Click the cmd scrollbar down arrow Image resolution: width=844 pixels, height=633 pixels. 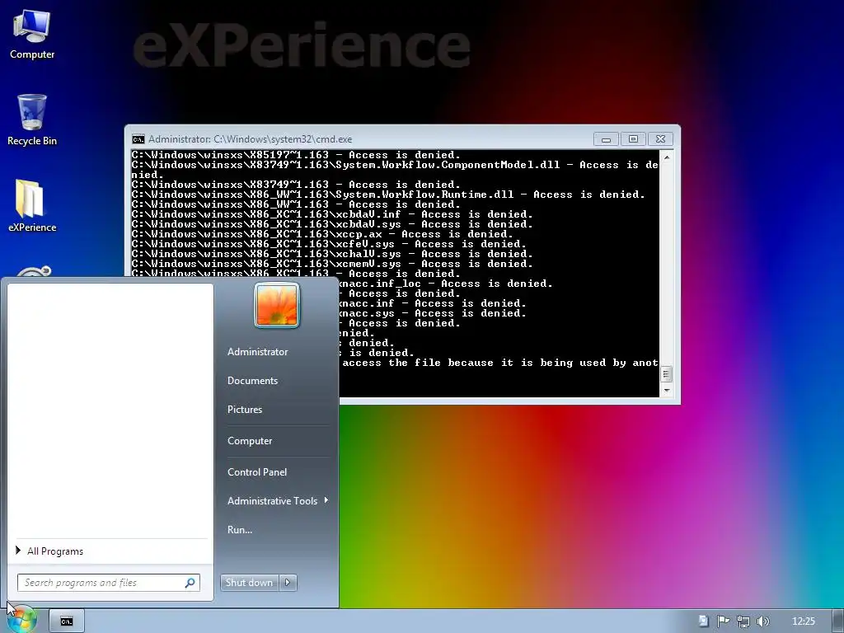click(667, 391)
